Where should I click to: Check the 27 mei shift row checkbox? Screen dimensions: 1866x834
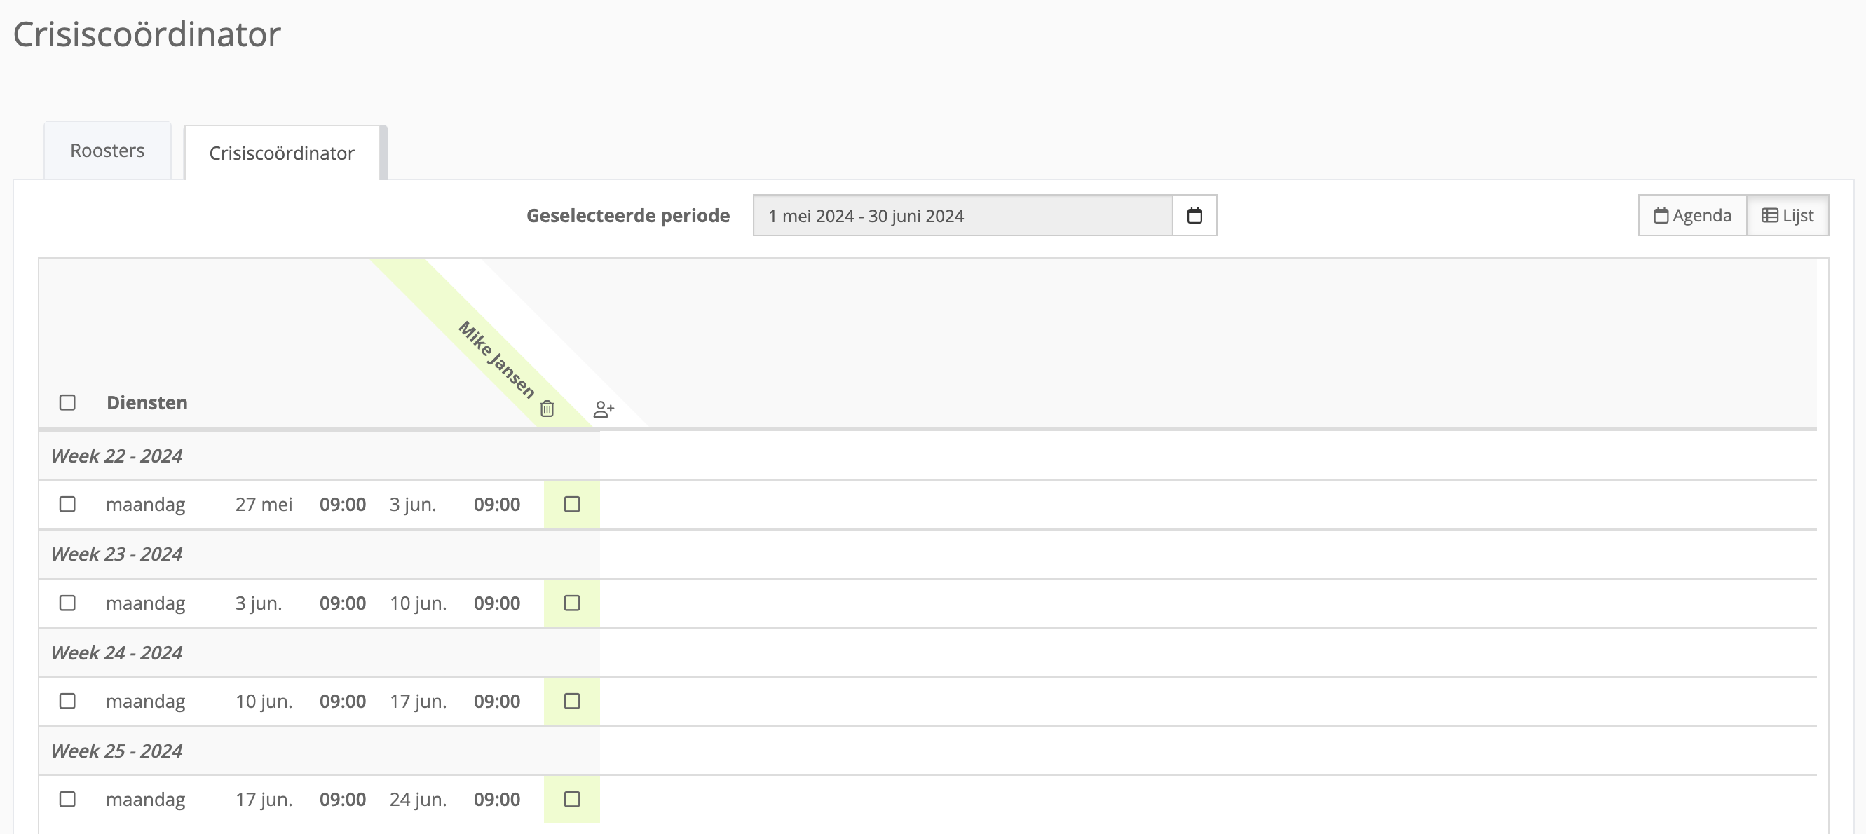click(67, 504)
